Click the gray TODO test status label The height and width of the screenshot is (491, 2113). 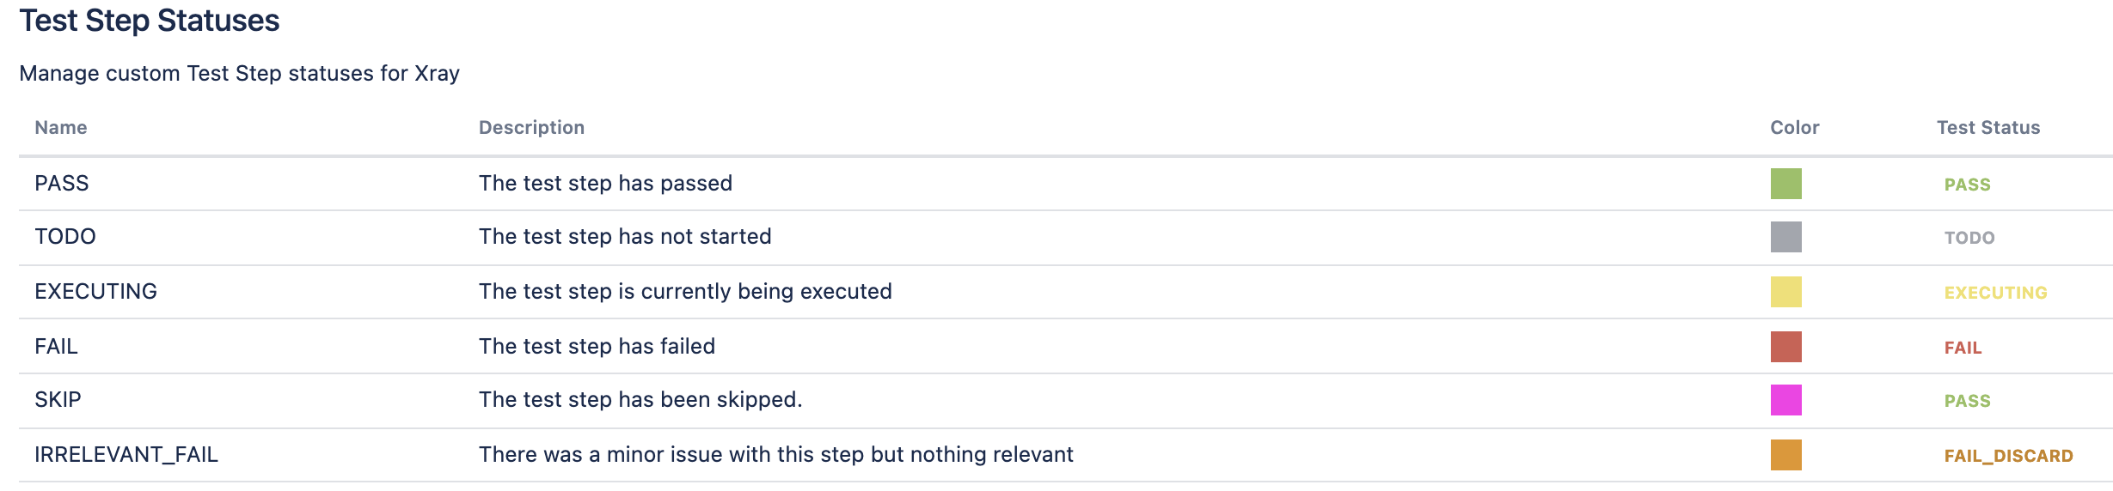click(x=1969, y=238)
